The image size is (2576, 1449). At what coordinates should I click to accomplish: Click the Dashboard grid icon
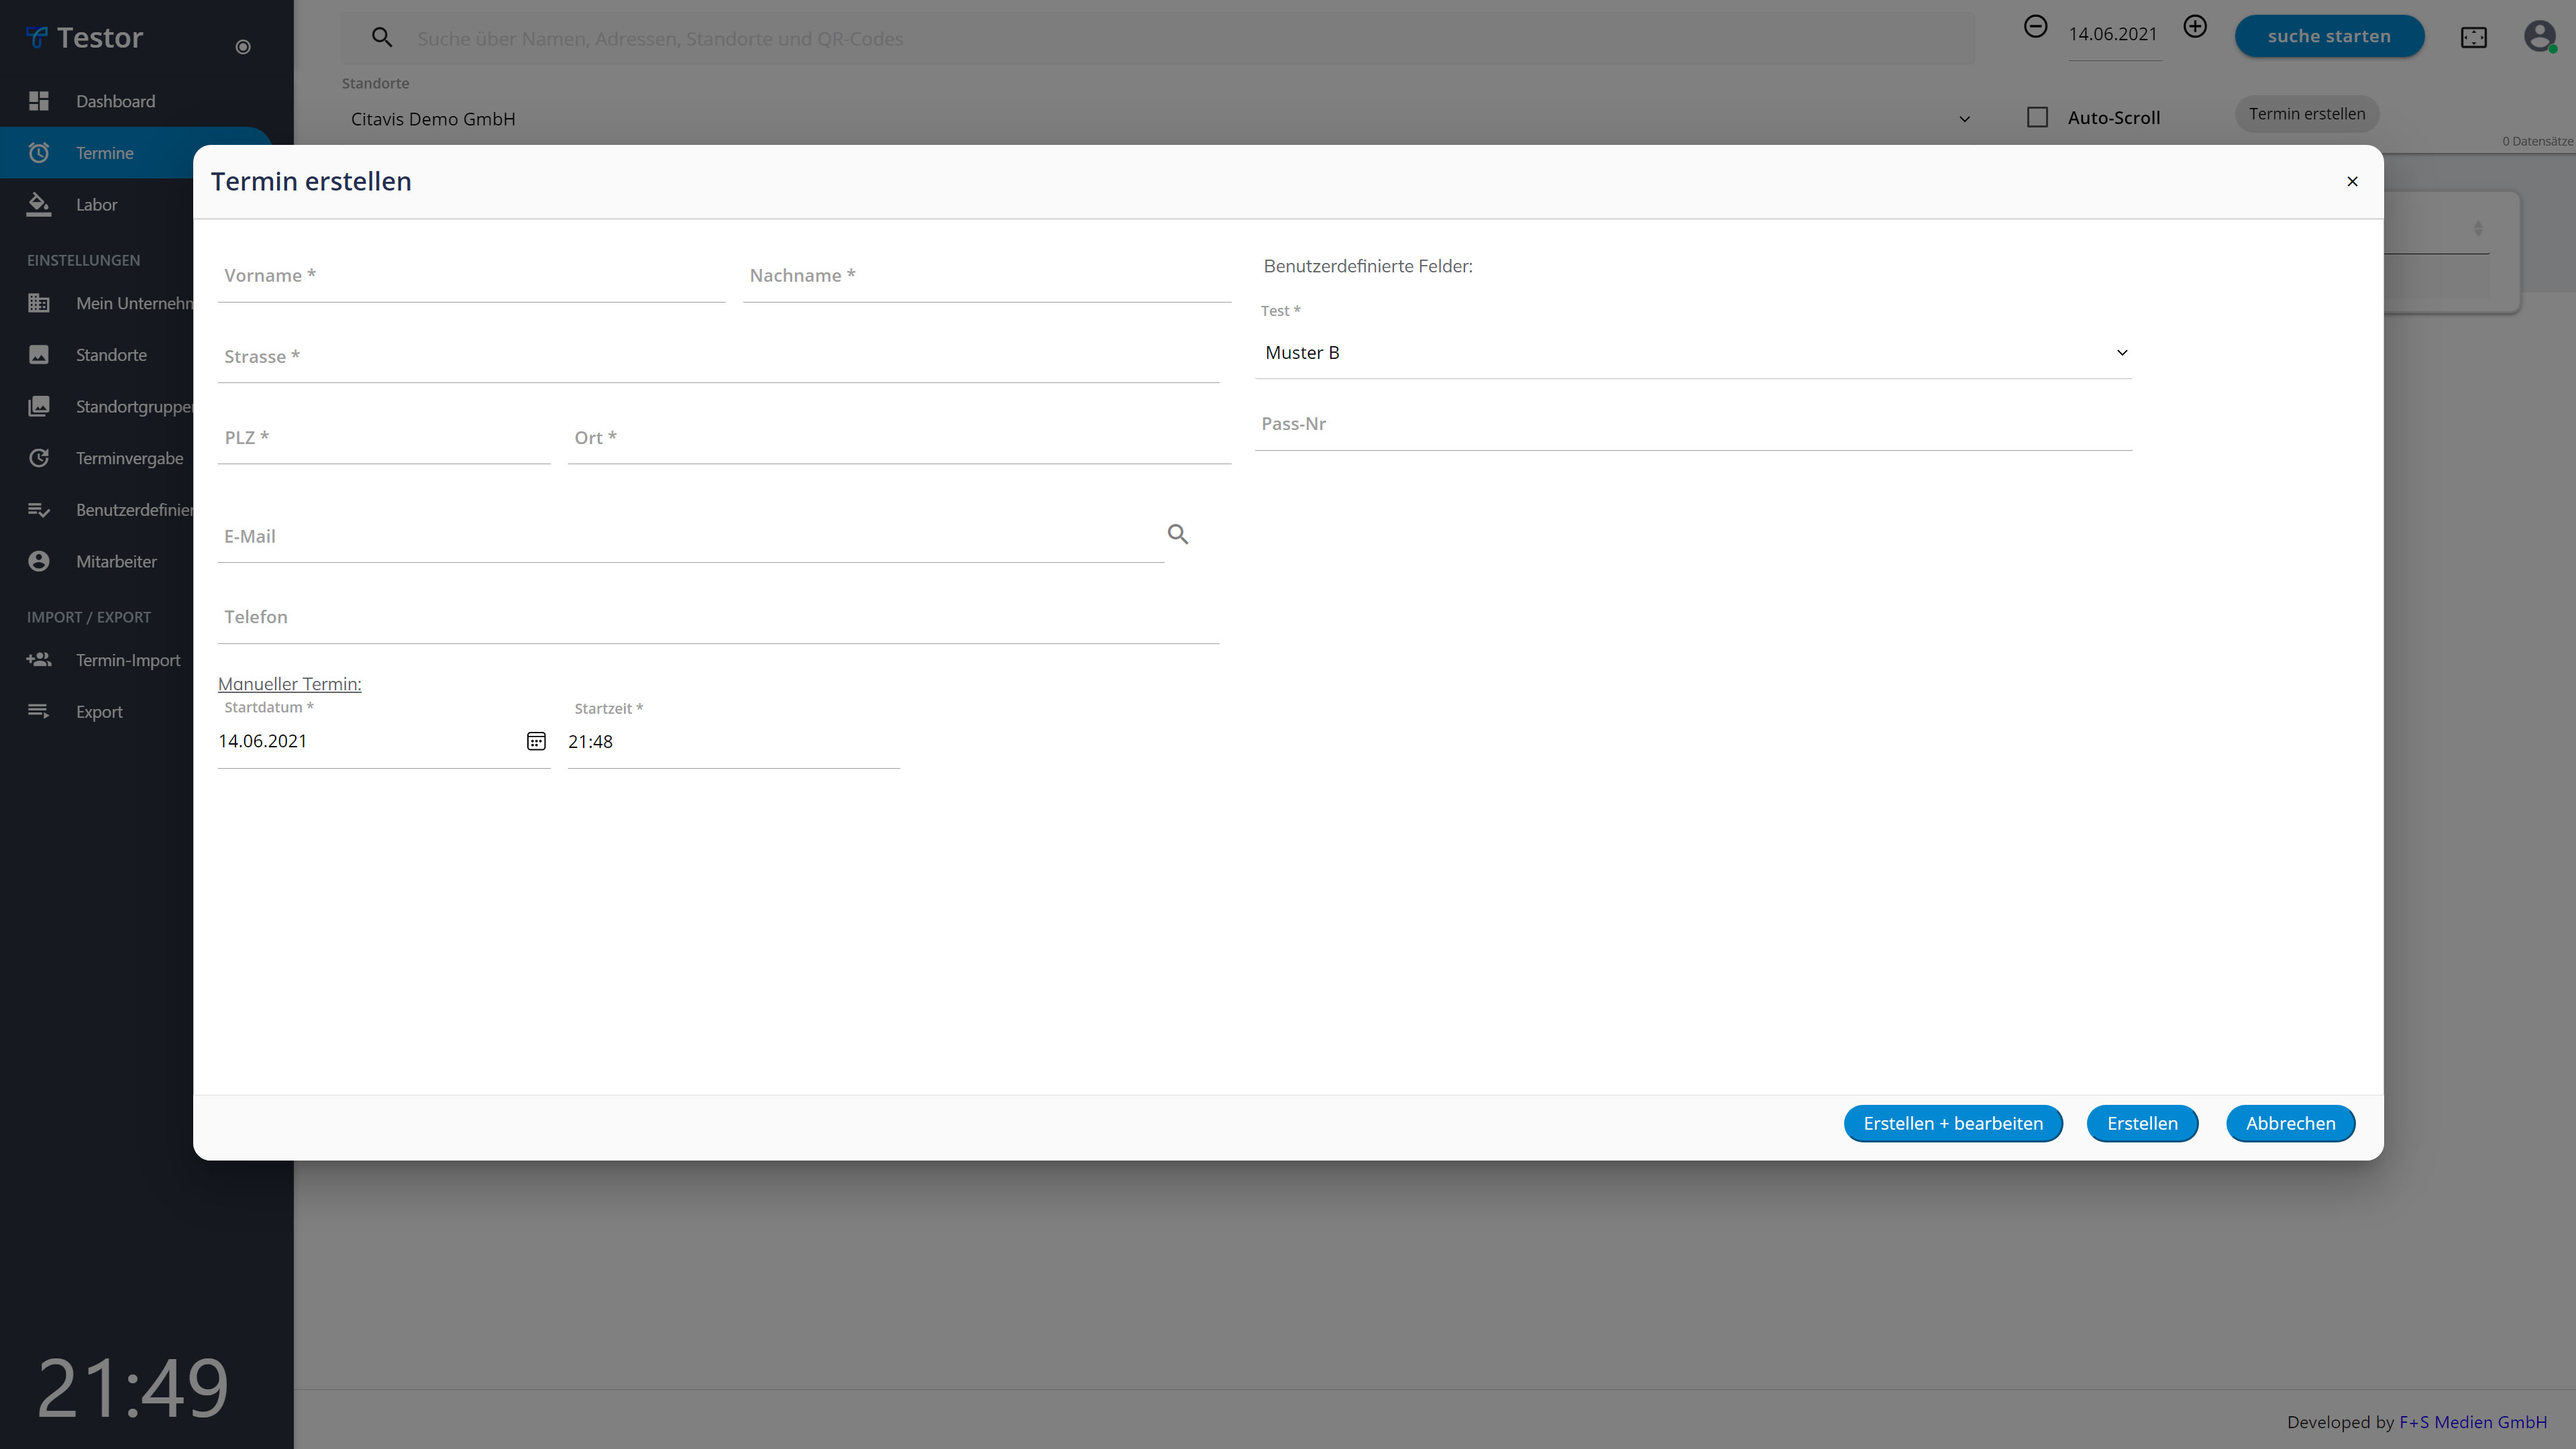[x=39, y=101]
